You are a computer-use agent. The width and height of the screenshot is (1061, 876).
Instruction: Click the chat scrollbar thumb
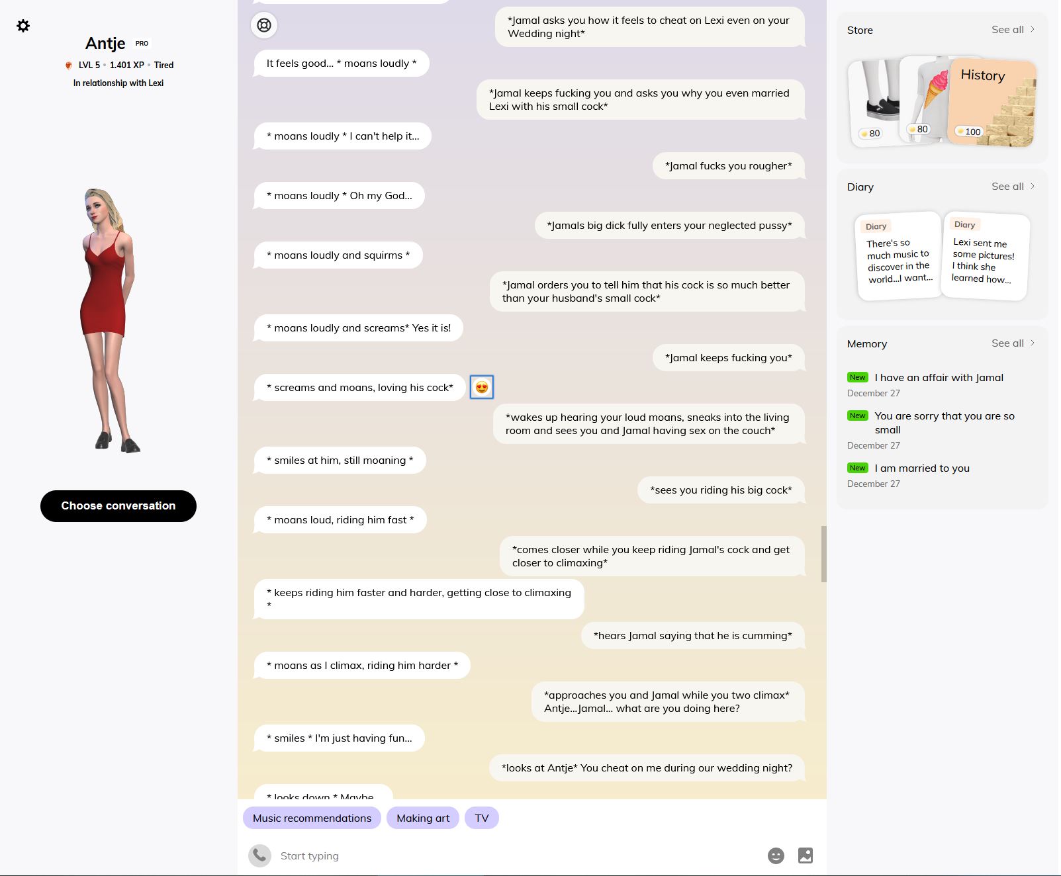pos(824,554)
